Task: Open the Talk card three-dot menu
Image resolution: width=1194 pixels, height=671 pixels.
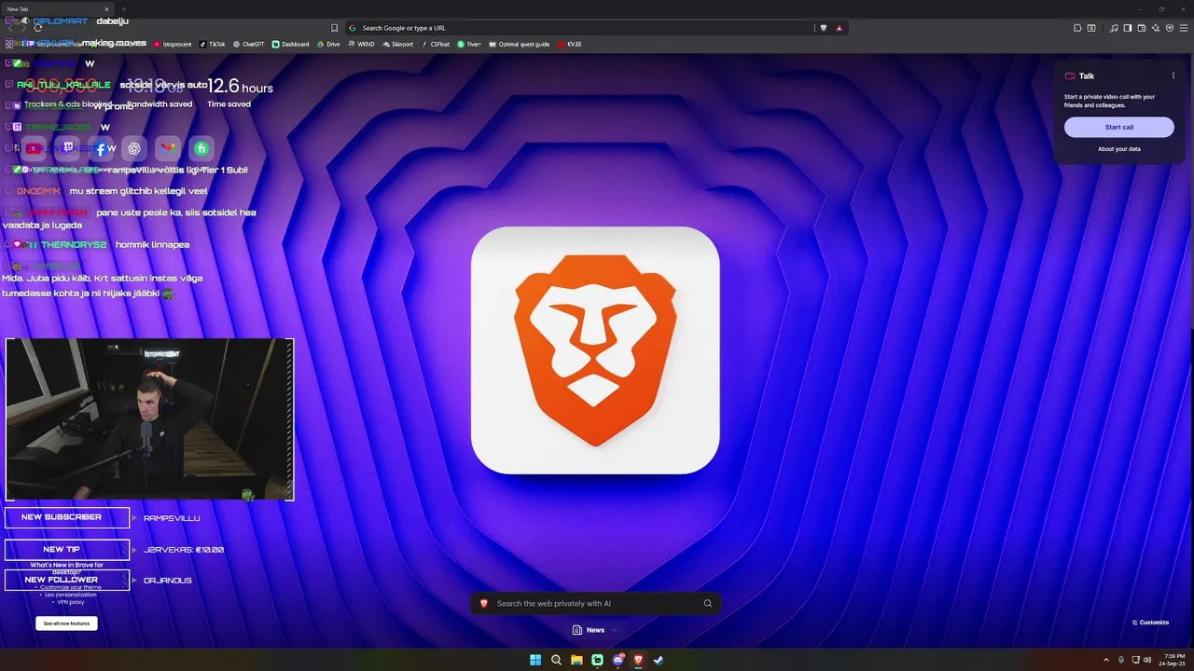Action: (x=1173, y=75)
